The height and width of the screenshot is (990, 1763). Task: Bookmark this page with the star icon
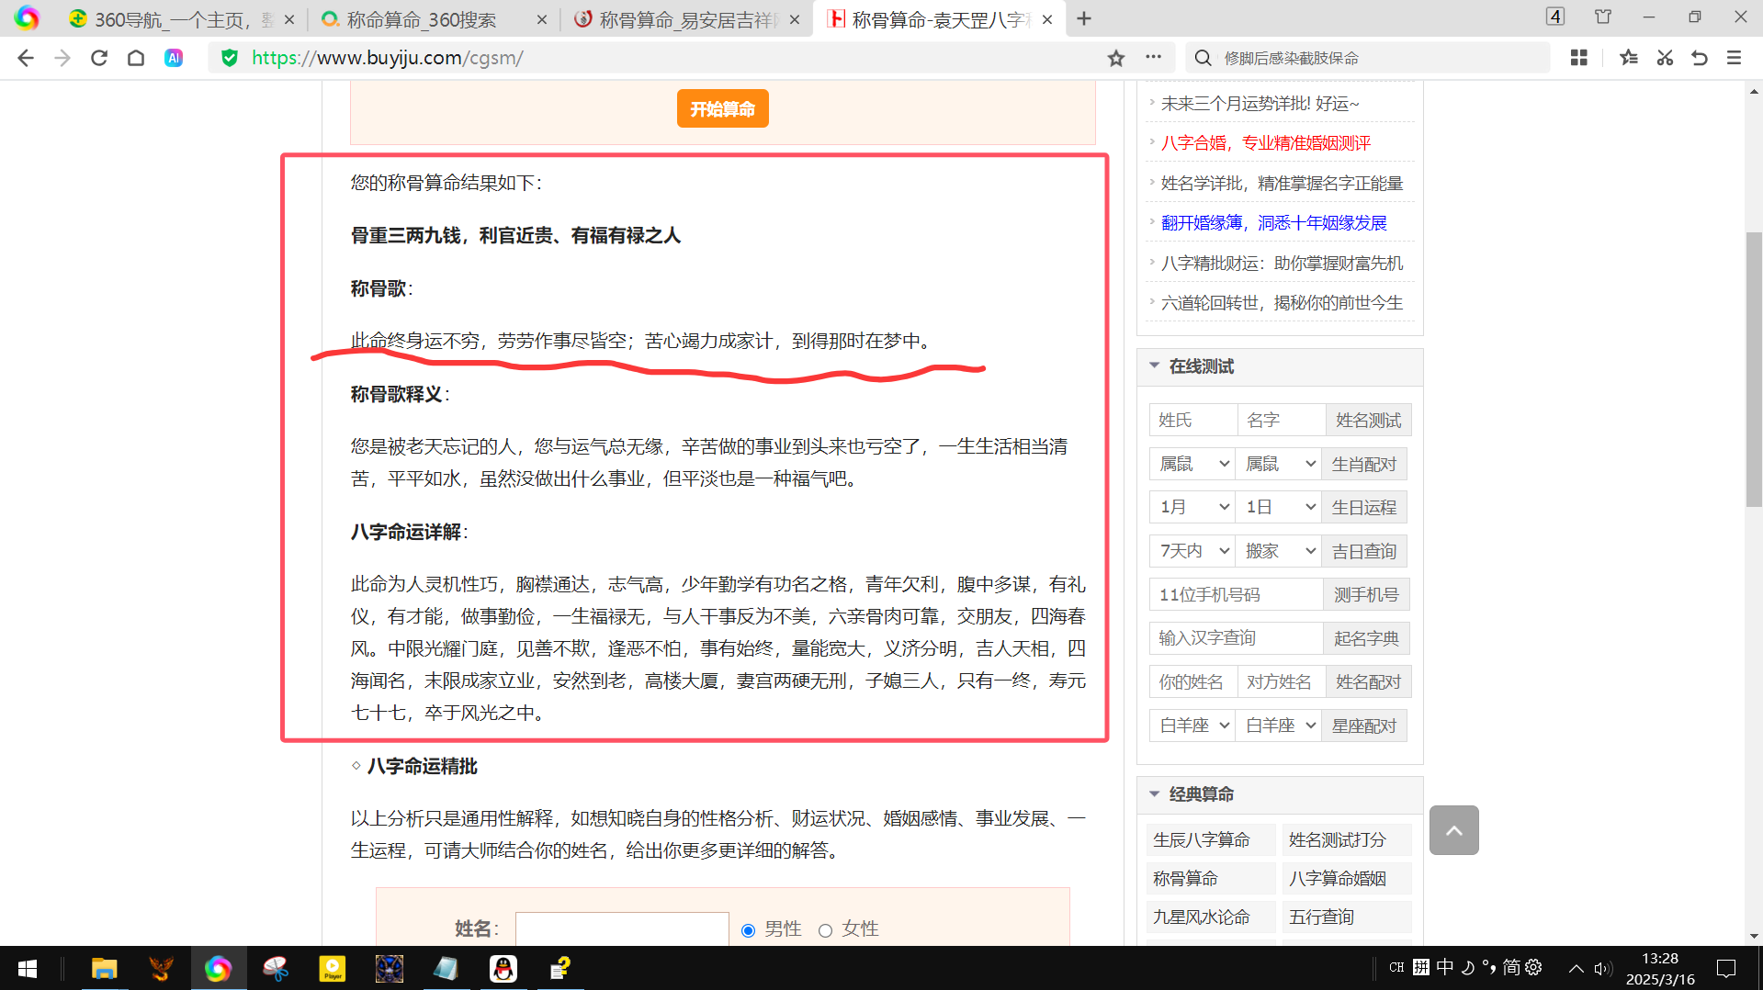click(1116, 58)
